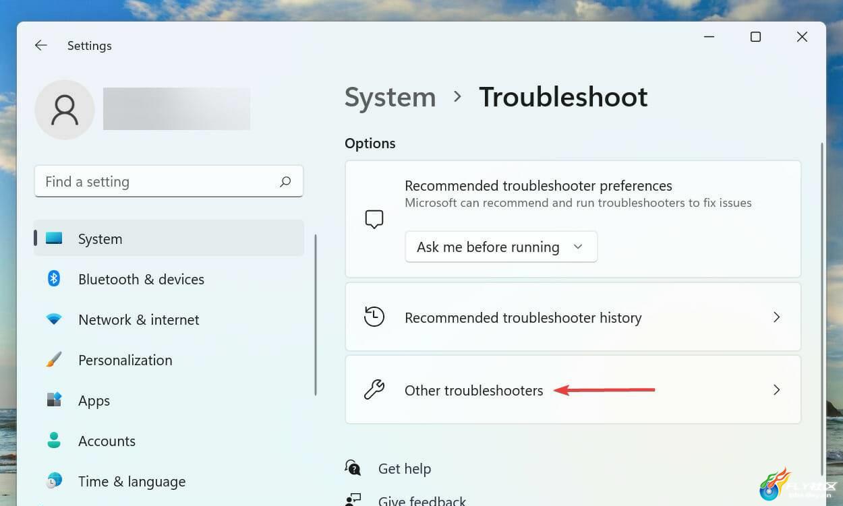Click System in the breadcrumb
This screenshot has width=843, height=506.
pyautogui.click(x=390, y=97)
